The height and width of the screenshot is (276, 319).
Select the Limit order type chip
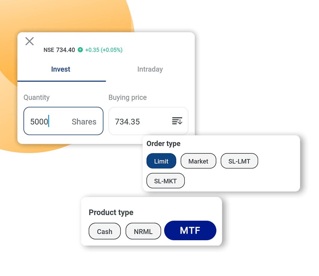(x=161, y=161)
